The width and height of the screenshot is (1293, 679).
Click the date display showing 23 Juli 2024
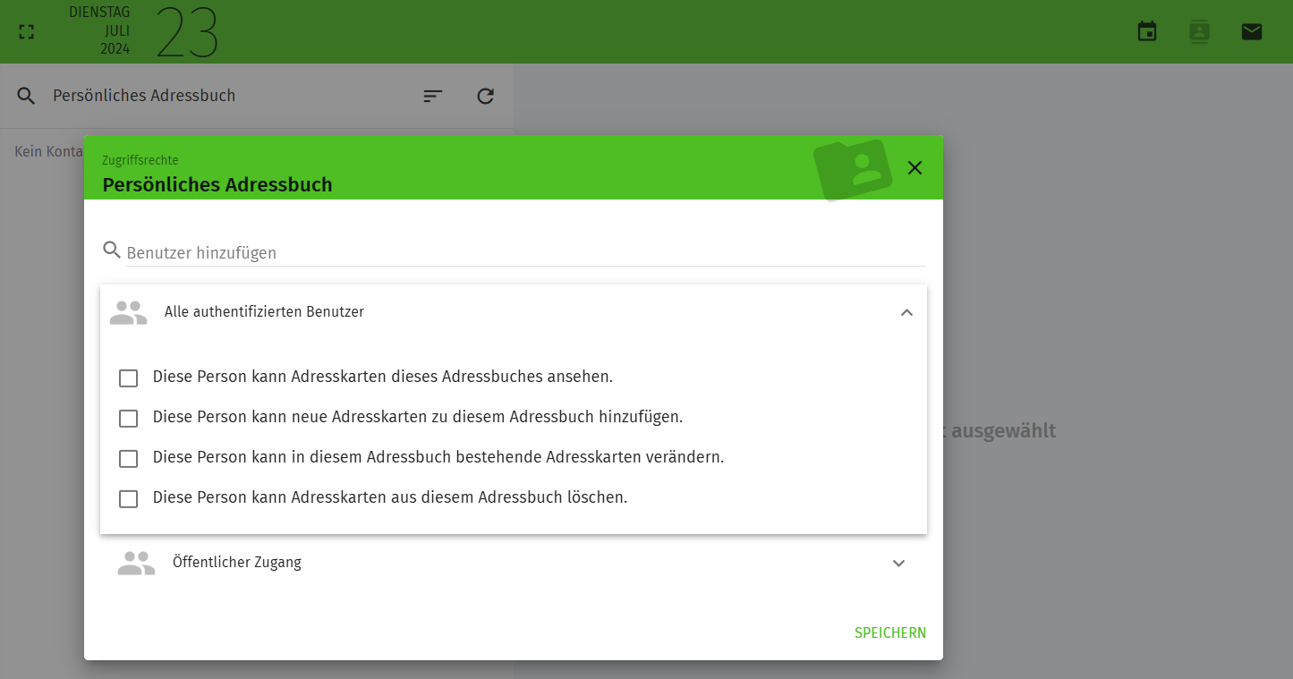tap(144, 31)
